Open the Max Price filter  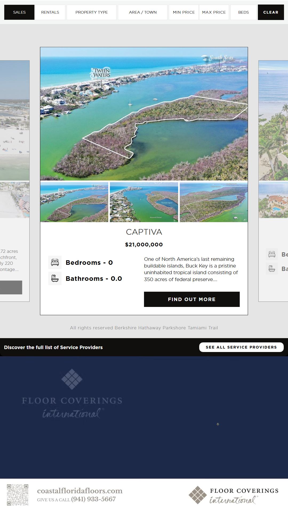214,12
